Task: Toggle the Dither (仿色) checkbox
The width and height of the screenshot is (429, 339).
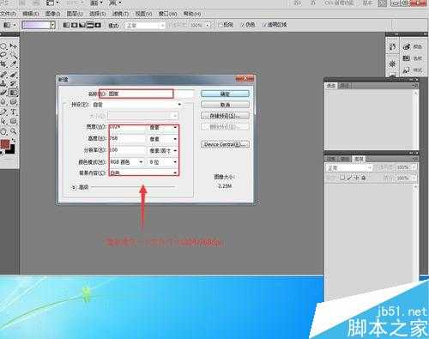Action: click(x=243, y=25)
